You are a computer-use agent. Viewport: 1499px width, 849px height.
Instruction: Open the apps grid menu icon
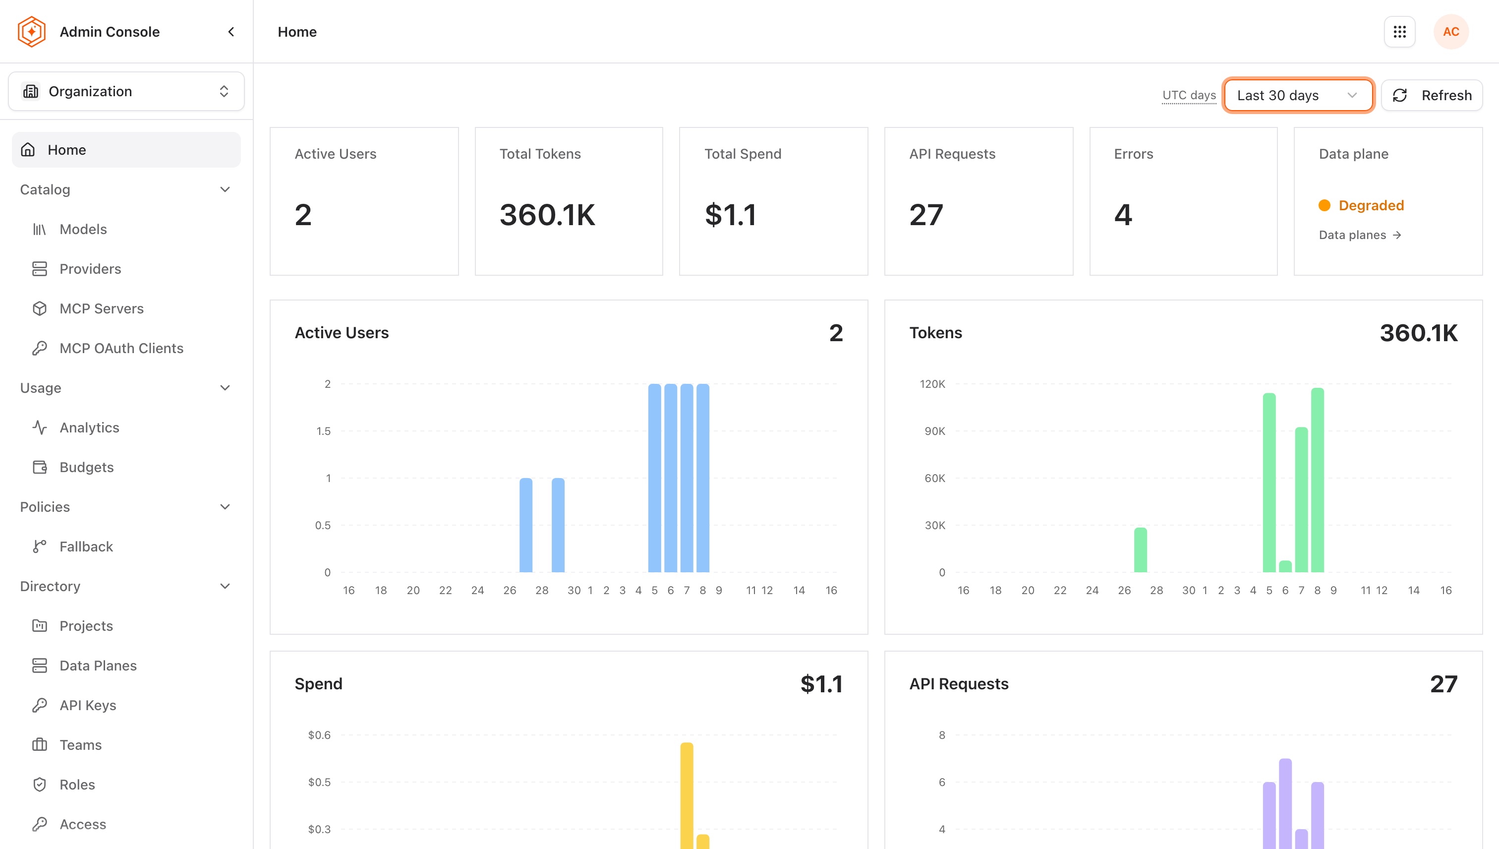coord(1399,31)
